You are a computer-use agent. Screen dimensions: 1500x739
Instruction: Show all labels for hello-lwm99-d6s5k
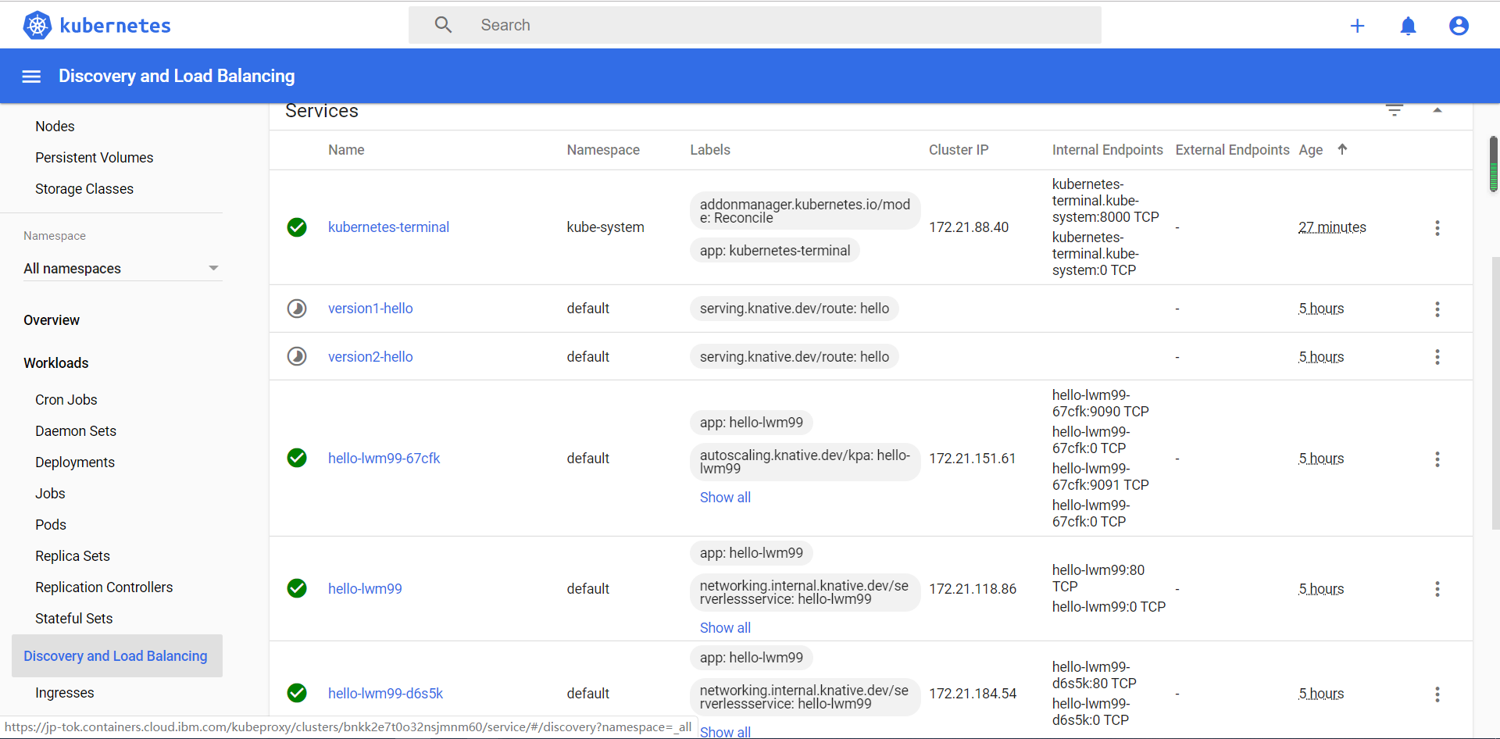tap(725, 732)
